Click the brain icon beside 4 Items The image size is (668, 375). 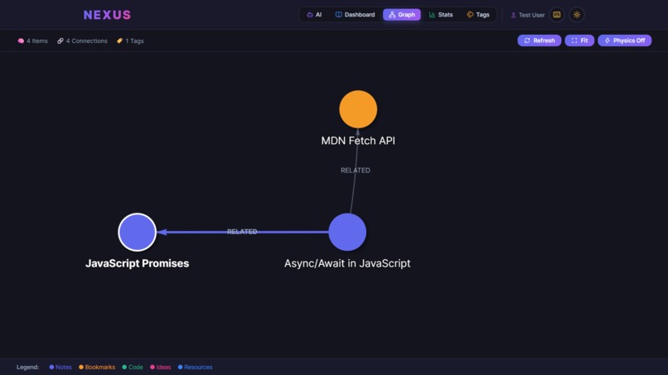pyautogui.click(x=21, y=41)
